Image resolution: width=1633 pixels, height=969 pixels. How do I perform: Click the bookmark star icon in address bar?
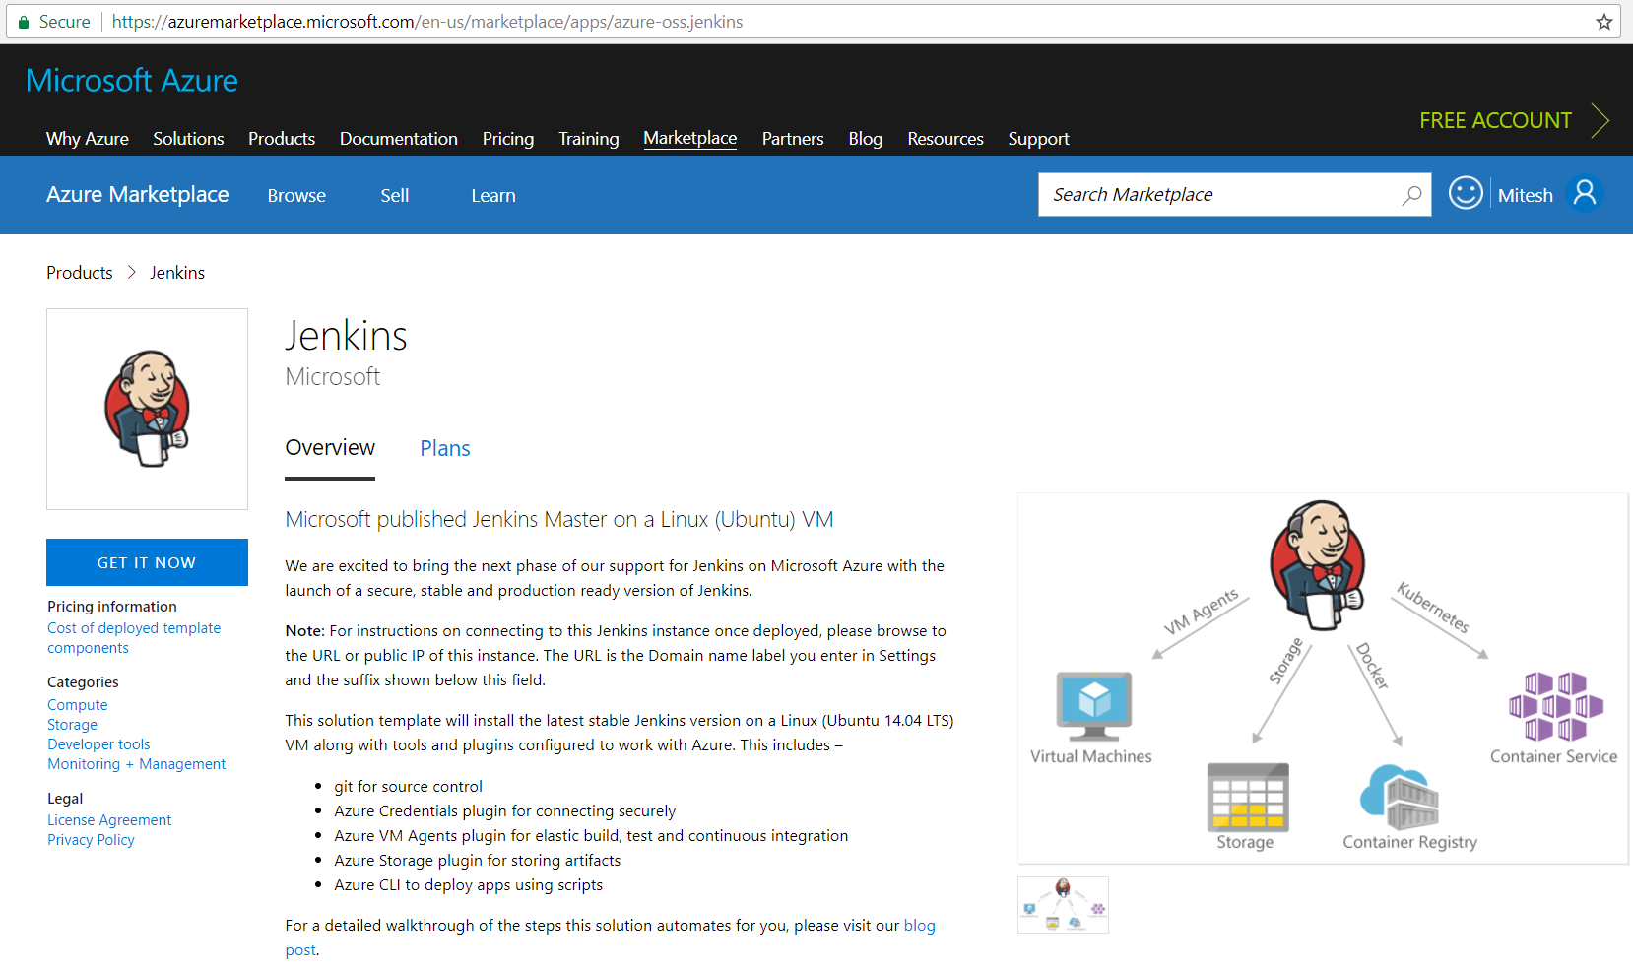pos(1603,22)
